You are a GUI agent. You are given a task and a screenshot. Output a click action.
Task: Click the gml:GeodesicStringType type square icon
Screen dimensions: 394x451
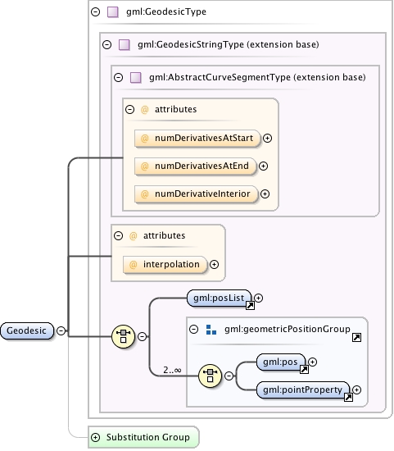point(125,45)
